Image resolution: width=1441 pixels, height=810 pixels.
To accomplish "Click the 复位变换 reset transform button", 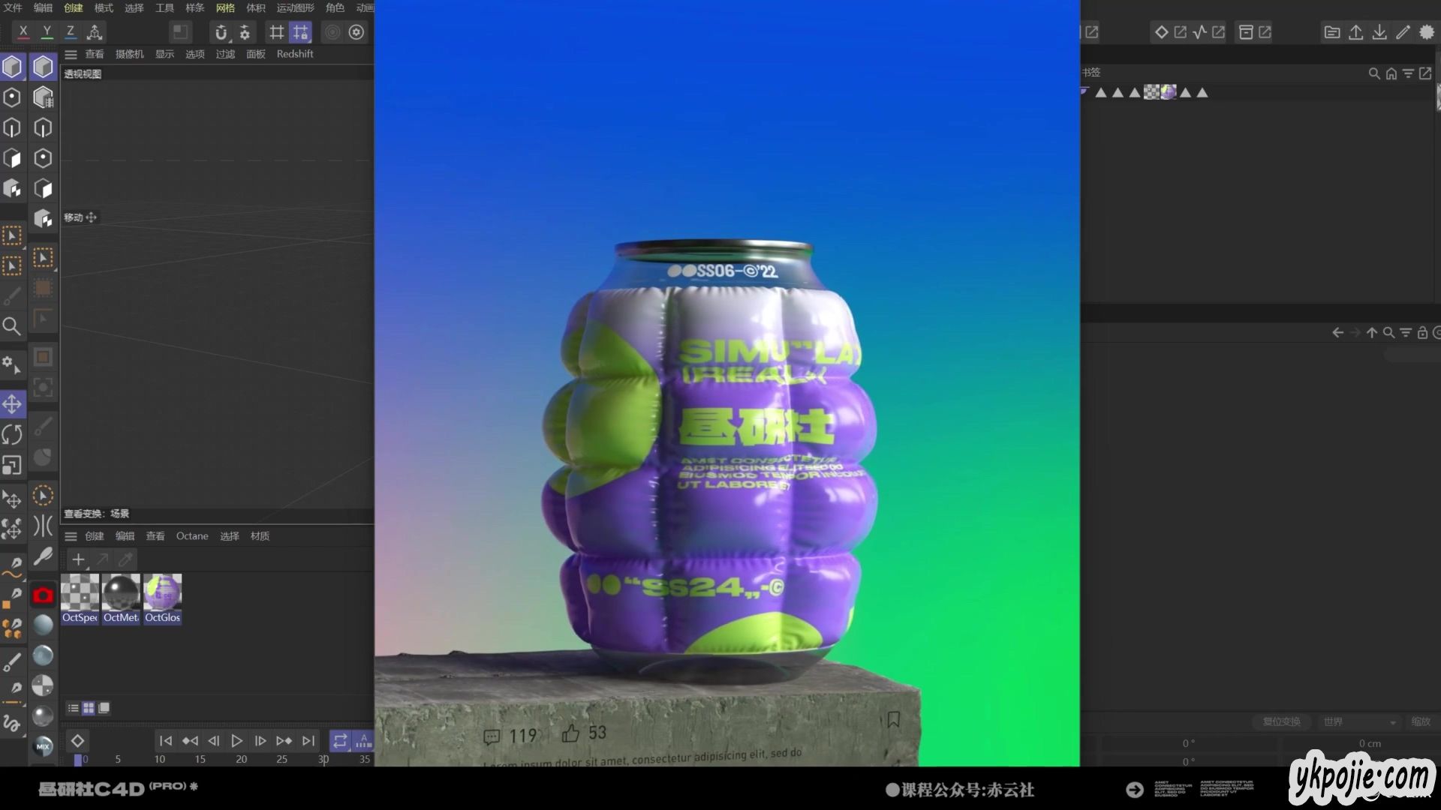I will click(x=1281, y=722).
